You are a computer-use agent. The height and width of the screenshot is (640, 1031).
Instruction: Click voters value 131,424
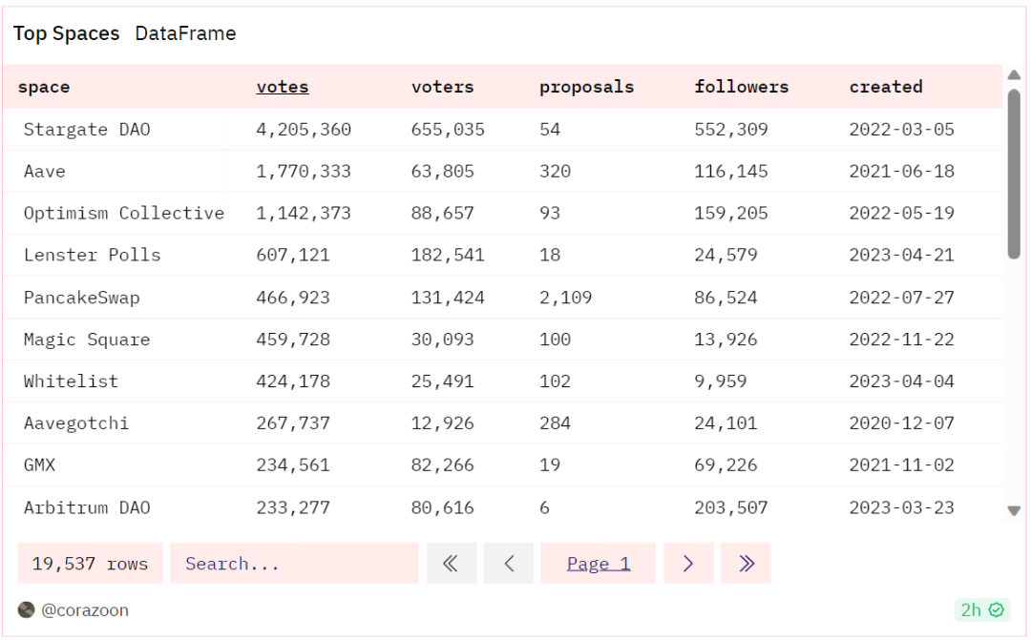tap(448, 298)
